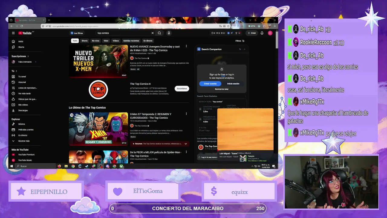
Task: Open the YouTube guide hamburger menu
Action: click(x=13, y=33)
